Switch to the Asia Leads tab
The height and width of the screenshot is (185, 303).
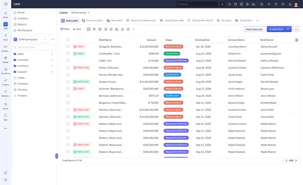70,20
